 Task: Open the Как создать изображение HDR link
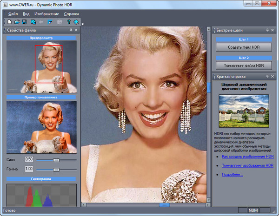click(x=247, y=157)
